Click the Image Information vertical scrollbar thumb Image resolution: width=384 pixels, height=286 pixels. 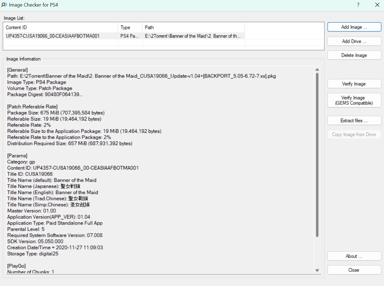click(x=317, y=155)
